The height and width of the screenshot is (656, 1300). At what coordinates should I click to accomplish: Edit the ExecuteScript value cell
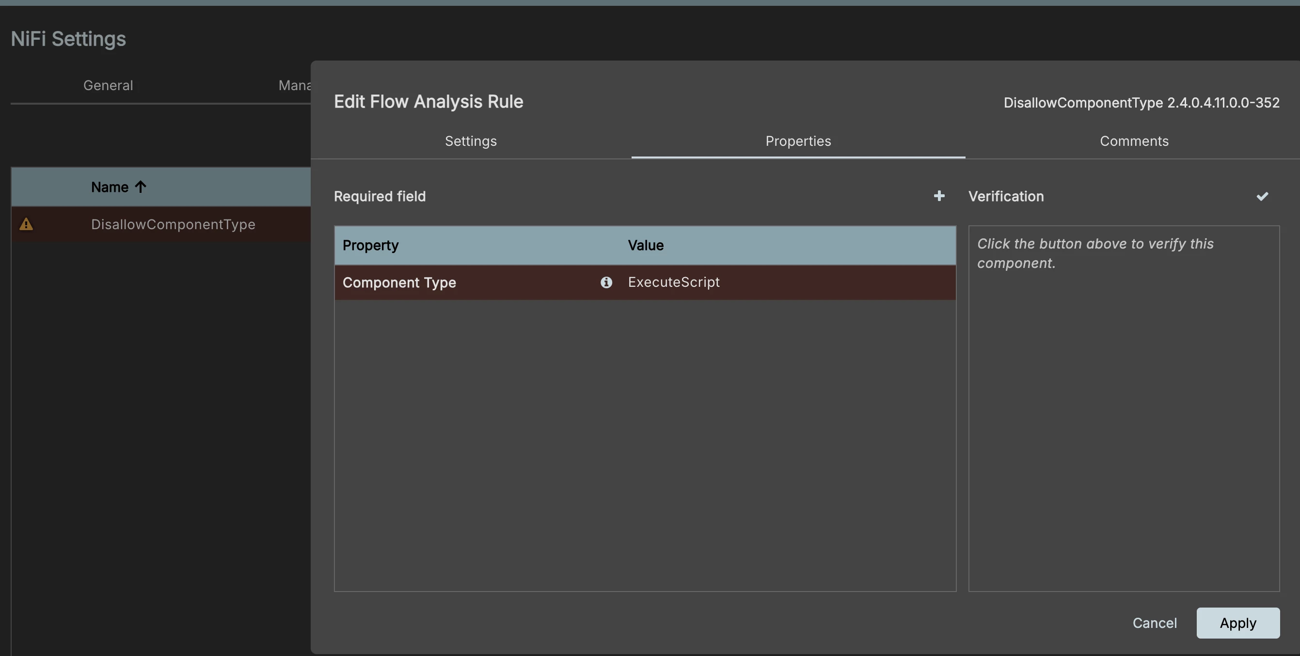[x=787, y=282]
